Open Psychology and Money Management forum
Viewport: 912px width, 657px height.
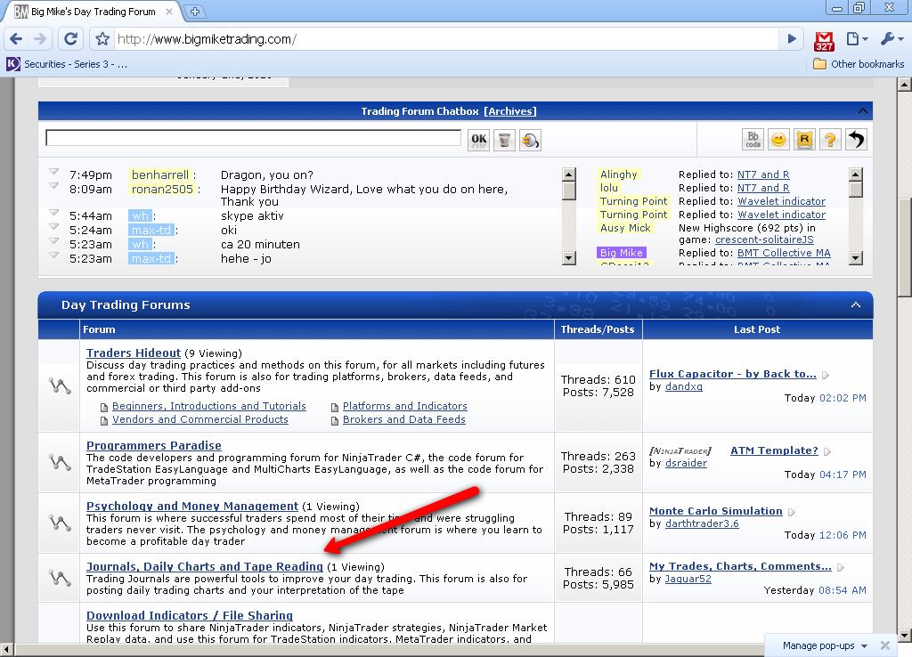coord(192,506)
